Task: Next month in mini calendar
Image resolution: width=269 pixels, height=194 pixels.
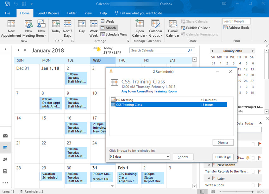Action: (253, 51)
